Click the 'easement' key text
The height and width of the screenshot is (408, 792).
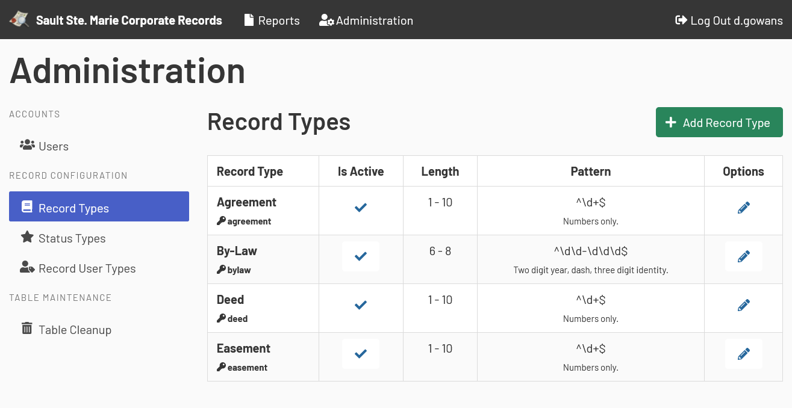(x=248, y=368)
